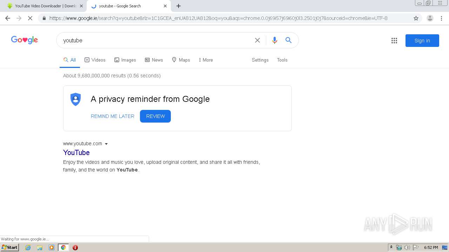
Task: Click the results count text
Action: pyautogui.click(x=112, y=76)
